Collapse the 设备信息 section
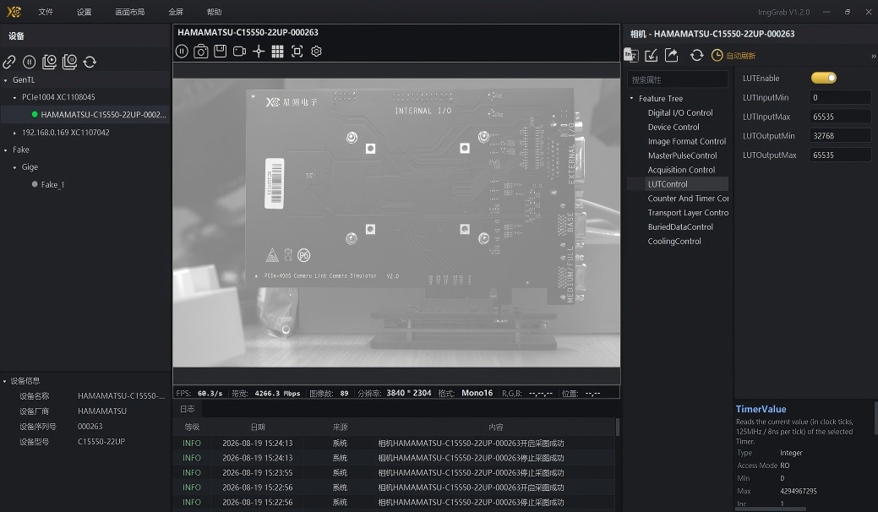This screenshot has width=878, height=512. coord(5,382)
